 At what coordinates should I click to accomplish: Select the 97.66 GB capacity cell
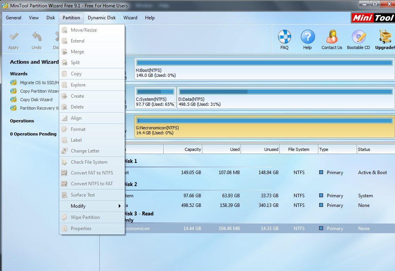click(x=192, y=196)
